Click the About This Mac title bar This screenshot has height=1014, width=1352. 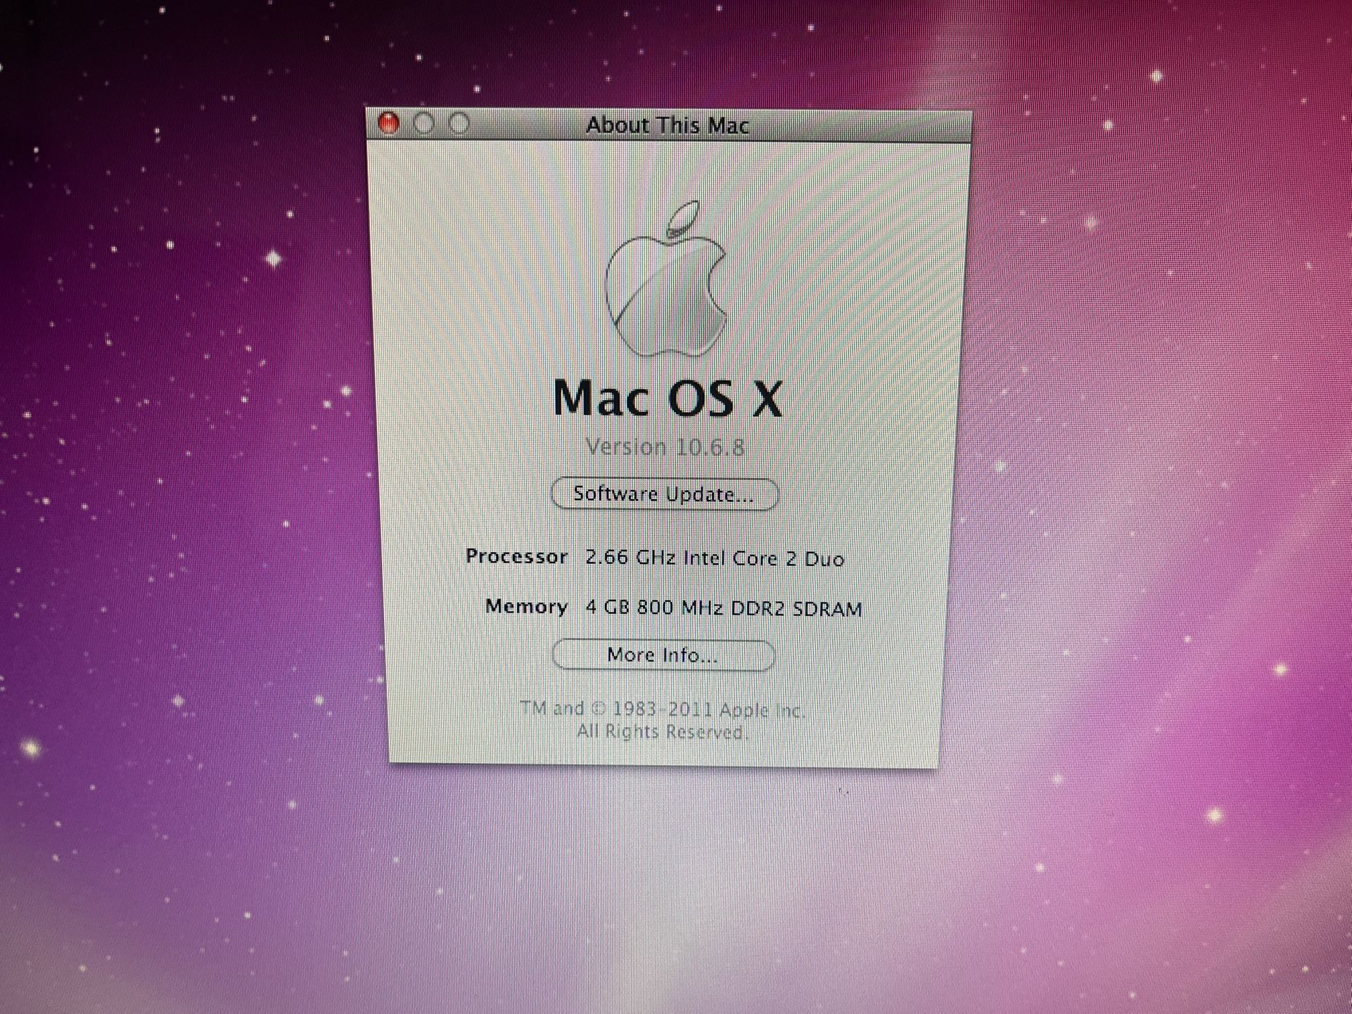(x=667, y=124)
